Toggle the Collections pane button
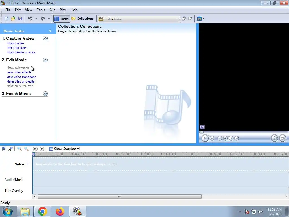The image size is (289, 217). [x=83, y=19]
